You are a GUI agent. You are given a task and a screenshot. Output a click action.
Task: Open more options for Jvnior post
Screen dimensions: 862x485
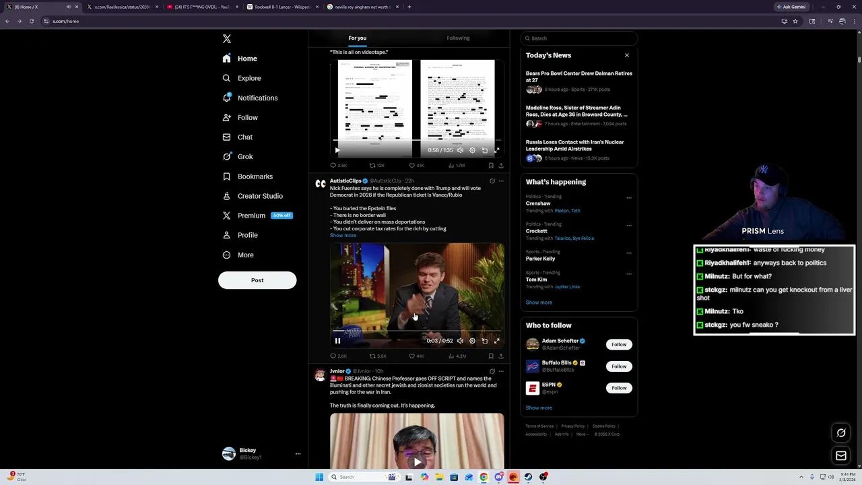[x=501, y=371]
